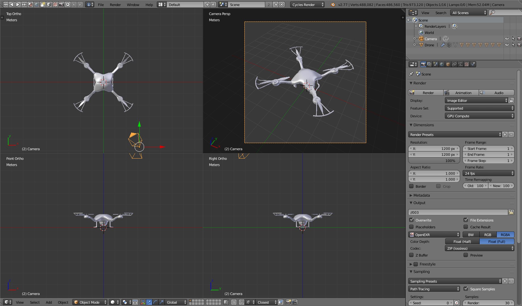Select Float (Half) color depth
522x306 pixels.
coord(462,241)
